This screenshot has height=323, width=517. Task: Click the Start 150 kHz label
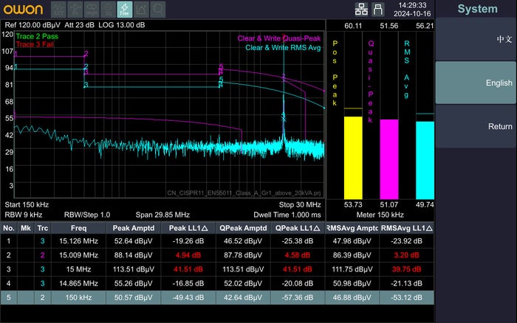pos(27,205)
